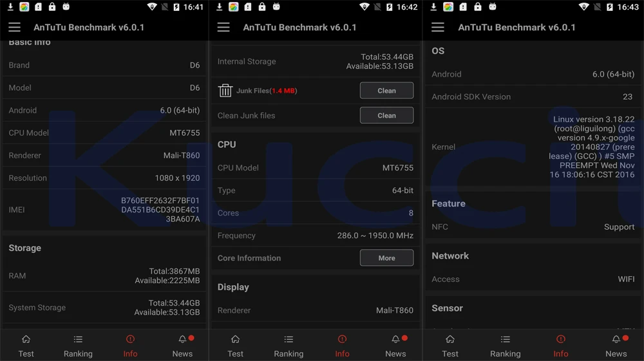Viewport: 644px width, 361px height.
Task: Tap Ranking tab in right screen
Action: coord(505,346)
